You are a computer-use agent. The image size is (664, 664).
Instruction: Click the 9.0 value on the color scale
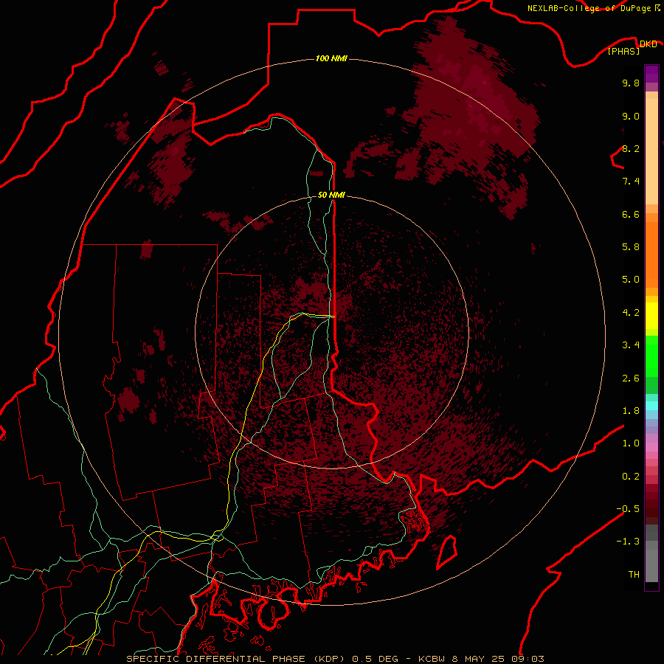pos(631,116)
